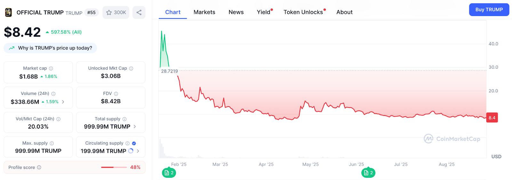This screenshot has height=180, width=512.
Task: Open info icon next to Profile score
Action: 39,167
